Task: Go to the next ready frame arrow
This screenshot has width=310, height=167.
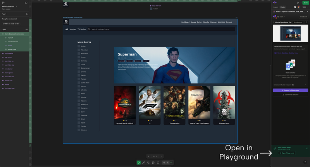Action: [161, 156]
